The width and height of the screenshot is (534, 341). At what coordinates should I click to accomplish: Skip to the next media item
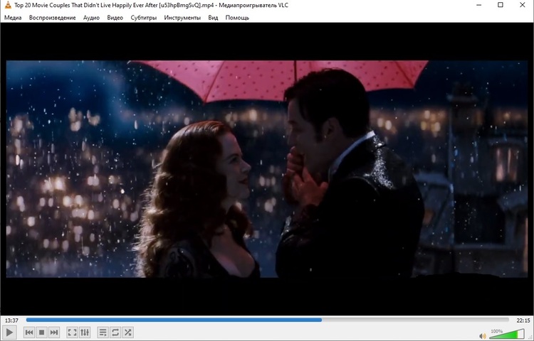click(54, 332)
